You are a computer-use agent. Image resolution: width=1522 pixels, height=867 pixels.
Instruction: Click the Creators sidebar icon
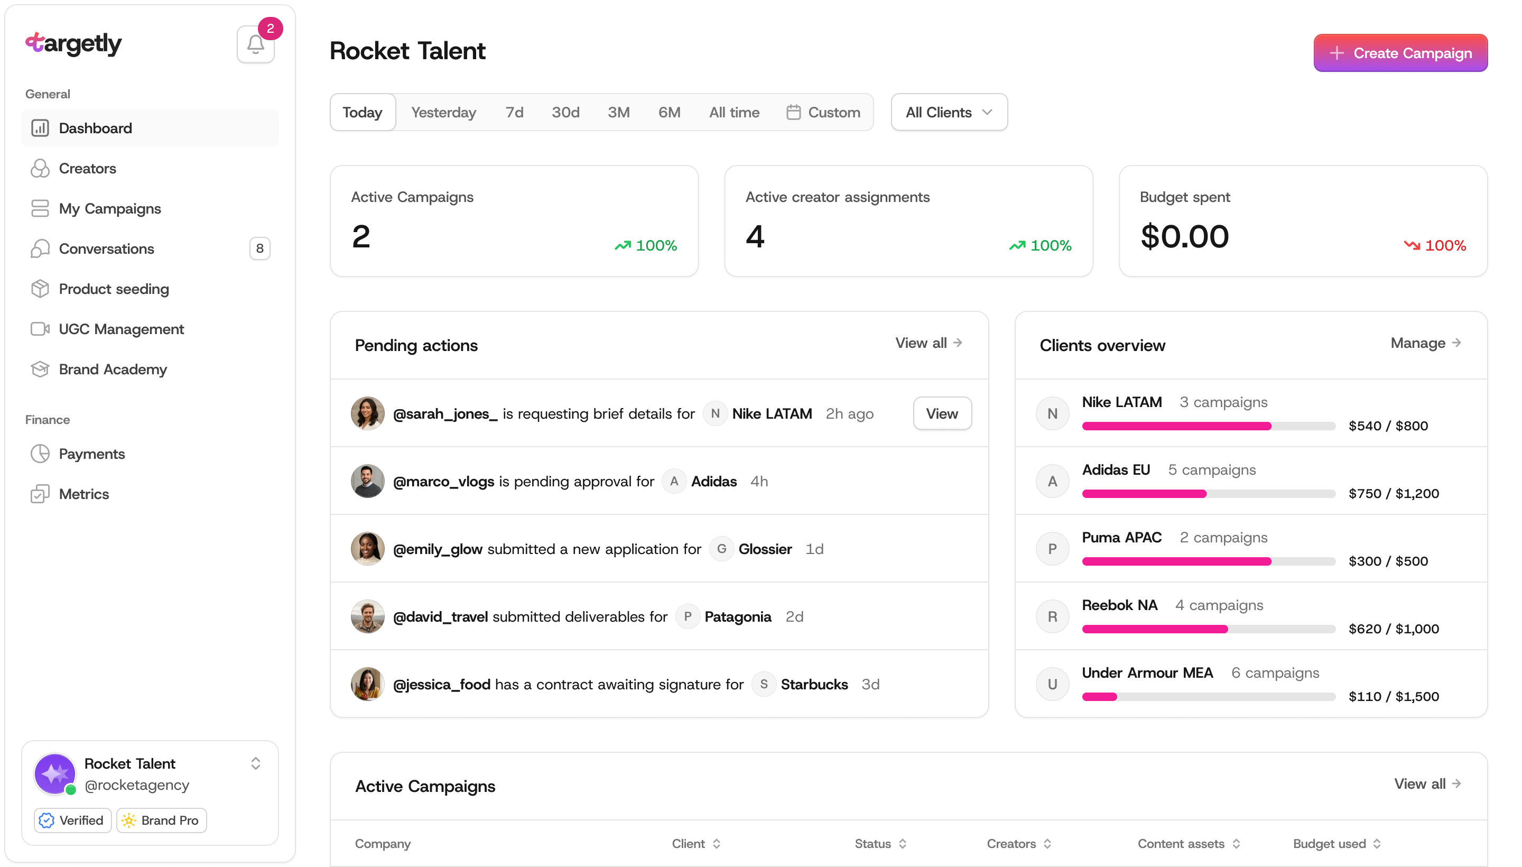40,169
